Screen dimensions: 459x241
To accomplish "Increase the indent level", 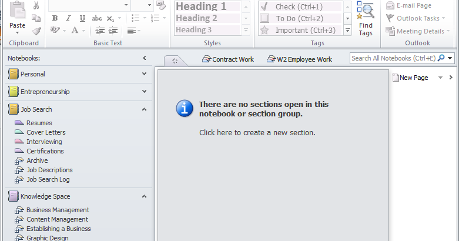I will [113, 31].
